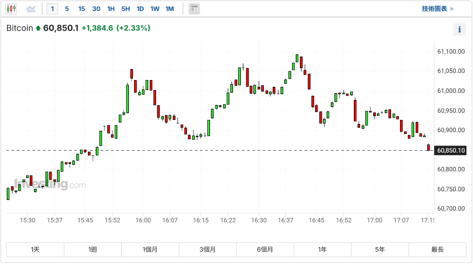Set the interval to 1M
The width and height of the screenshot is (473, 264).
[x=169, y=9]
